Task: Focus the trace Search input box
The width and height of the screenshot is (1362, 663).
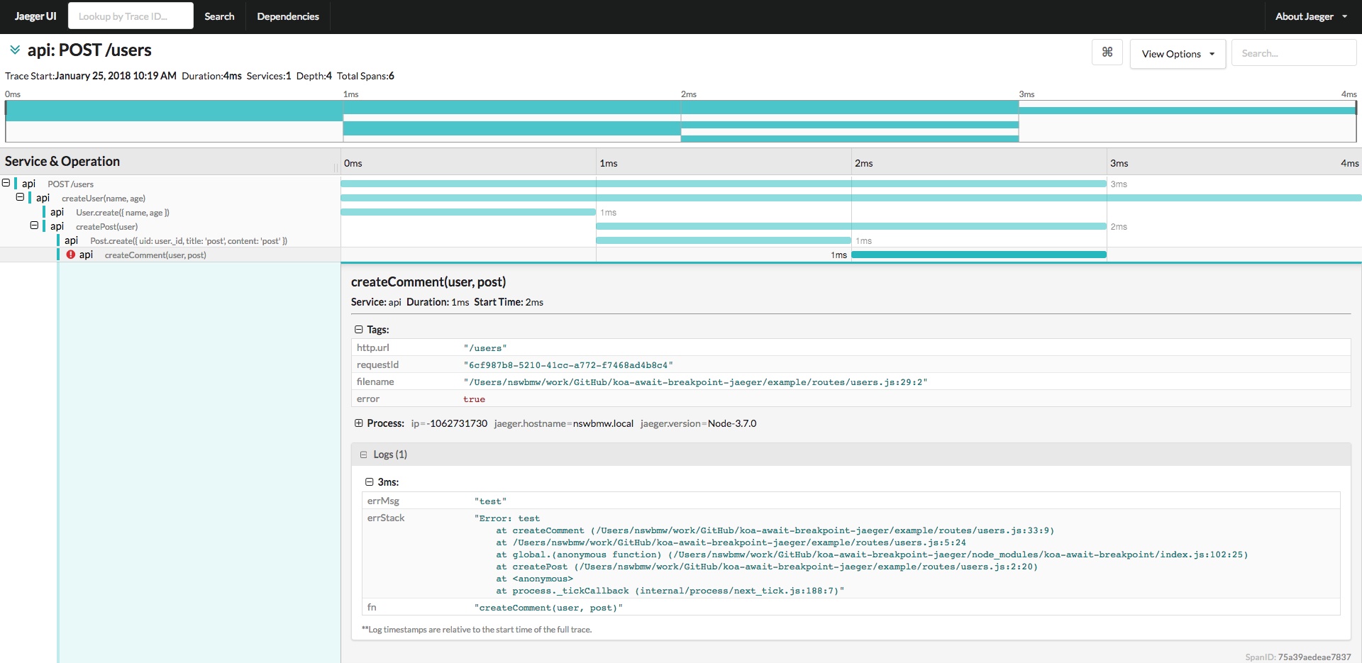Action: pos(1293,53)
